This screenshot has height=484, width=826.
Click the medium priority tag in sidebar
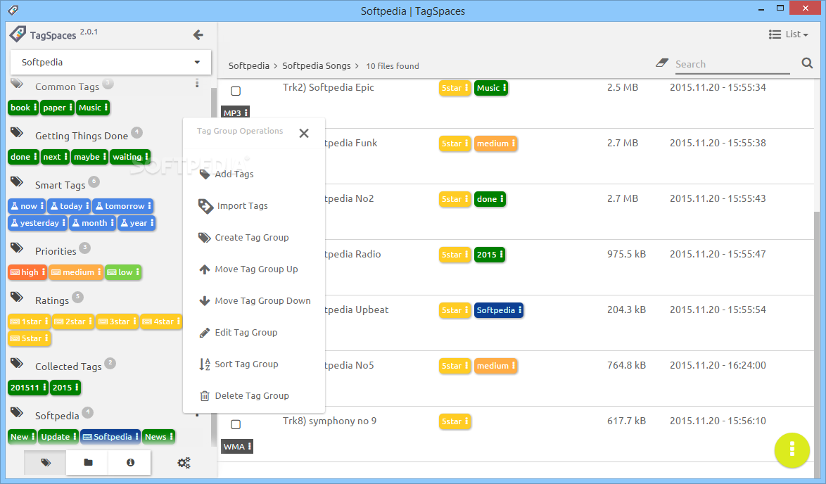[x=76, y=272]
